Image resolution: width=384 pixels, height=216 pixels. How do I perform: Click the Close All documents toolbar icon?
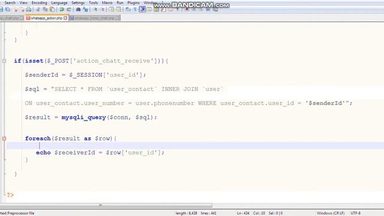pos(22,10)
